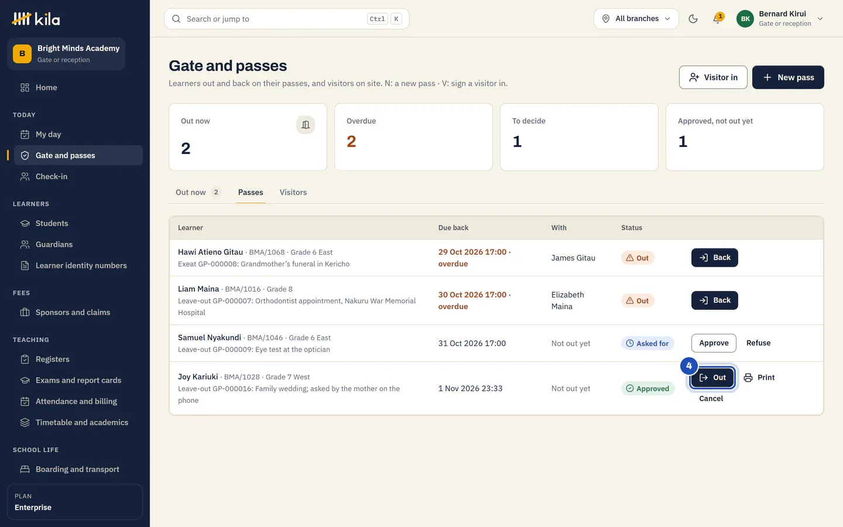Focus the Search or jump to field
This screenshot has width=843, height=527.
(287, 19)
